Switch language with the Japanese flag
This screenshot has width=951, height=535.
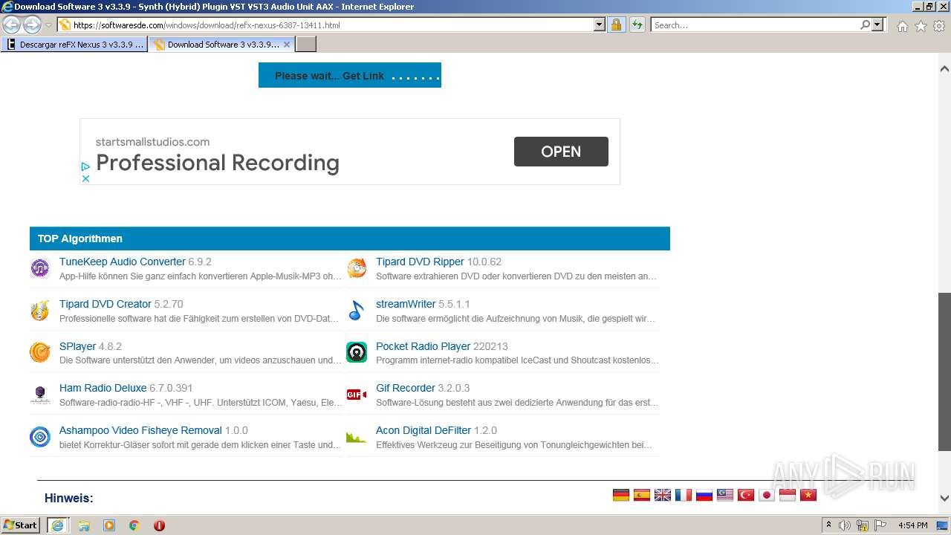[767, 495]
